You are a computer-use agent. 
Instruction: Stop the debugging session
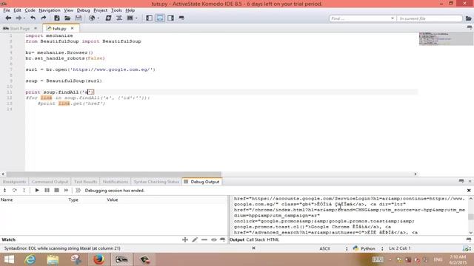coord(56,191)
